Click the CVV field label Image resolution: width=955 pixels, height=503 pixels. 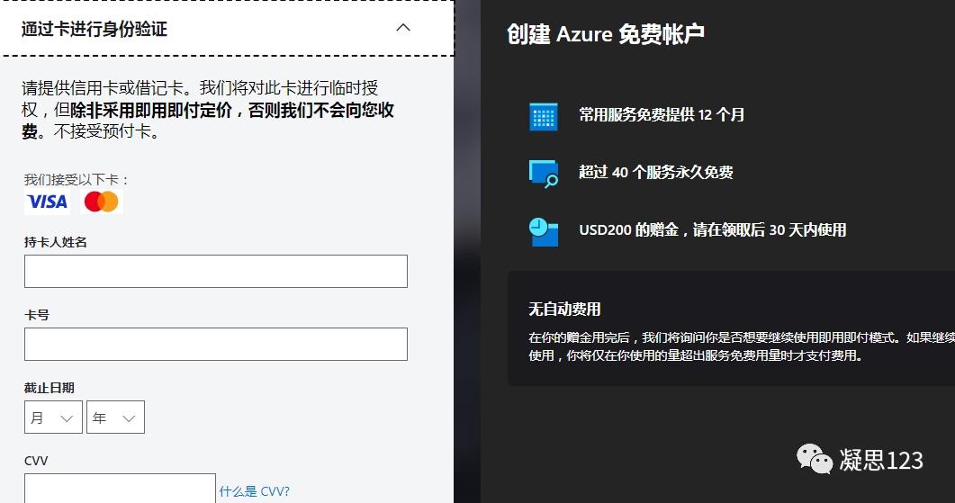[x=36, y=461]
